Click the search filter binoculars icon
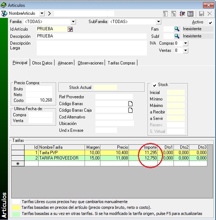Viewport: 216px width, 220px height. click(4, 14)
